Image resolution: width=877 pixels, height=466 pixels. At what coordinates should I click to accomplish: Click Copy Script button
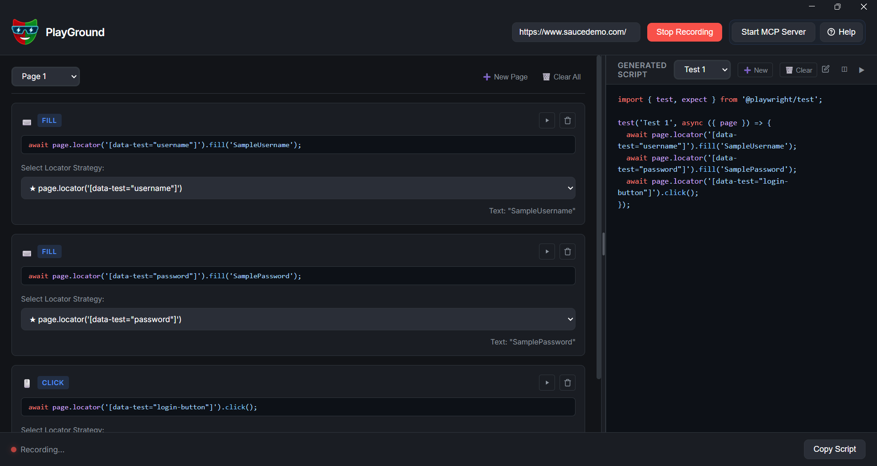coord(835,449)
